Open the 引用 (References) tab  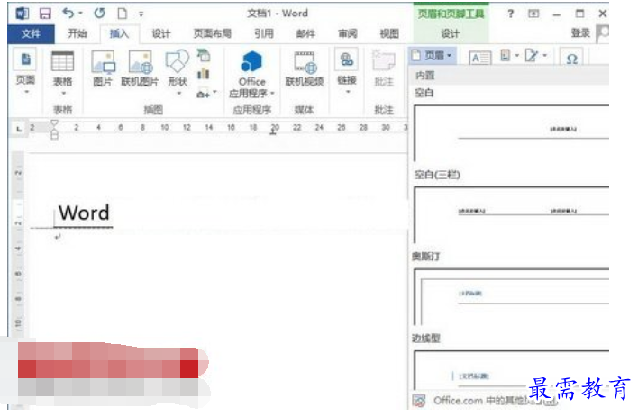coord(264,33)
